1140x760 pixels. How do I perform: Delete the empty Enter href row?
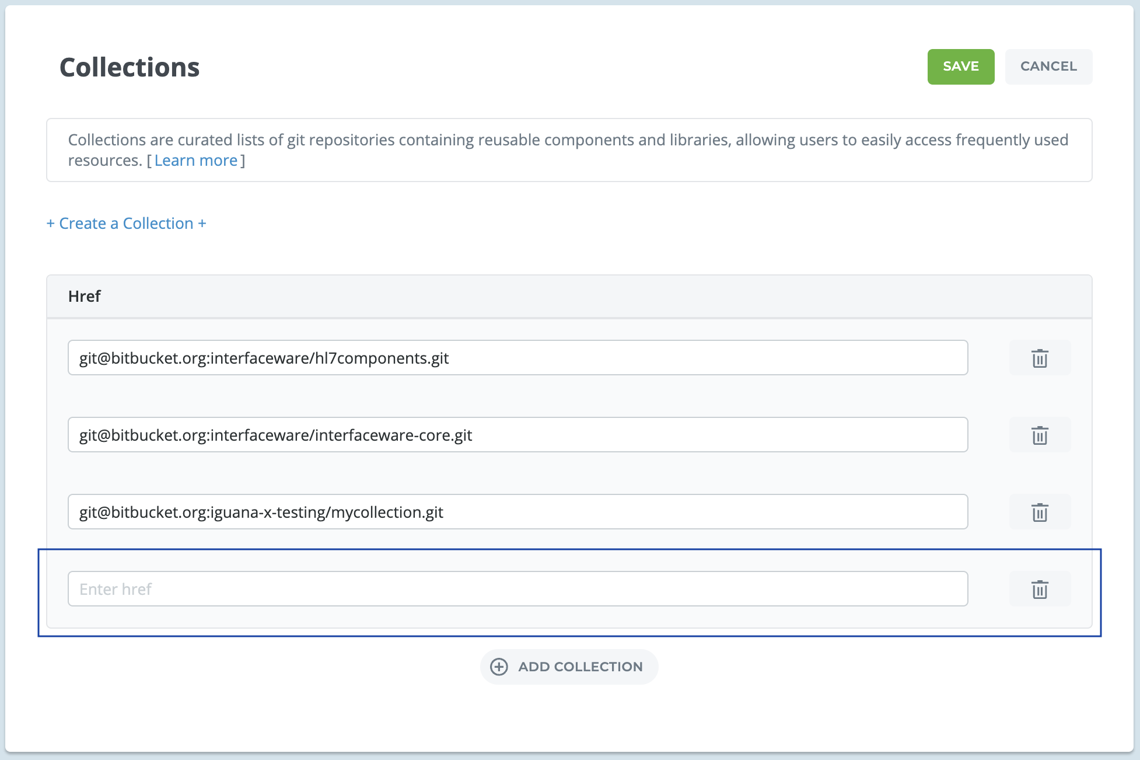coord(1040,589)
